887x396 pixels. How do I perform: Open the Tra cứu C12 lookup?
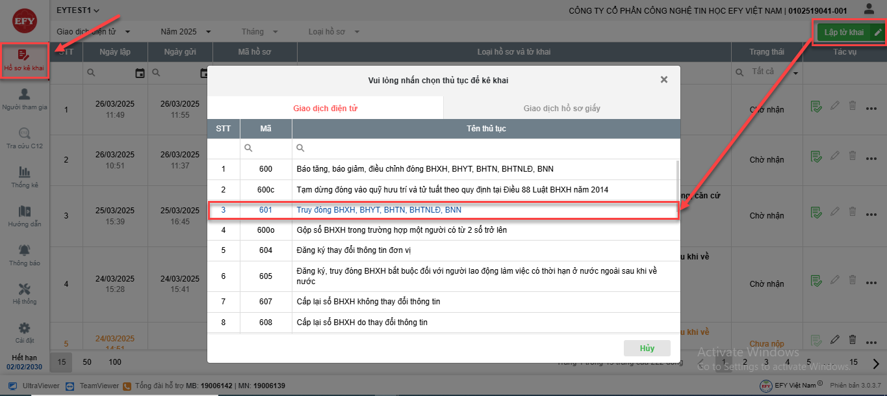(25, 138)
